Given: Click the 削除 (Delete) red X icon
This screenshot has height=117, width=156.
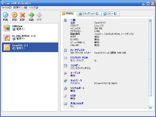Looking at the screenshot, I should 22,15.
